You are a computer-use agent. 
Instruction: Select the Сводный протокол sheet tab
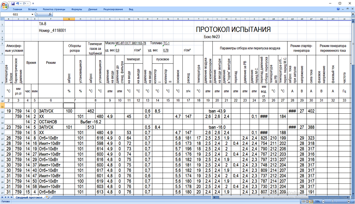pyautogui.click(x=28, y=197)
